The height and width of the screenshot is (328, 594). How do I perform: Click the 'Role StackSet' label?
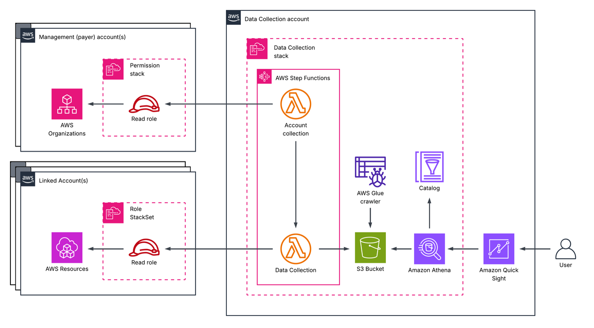click(x=142, y=213)
